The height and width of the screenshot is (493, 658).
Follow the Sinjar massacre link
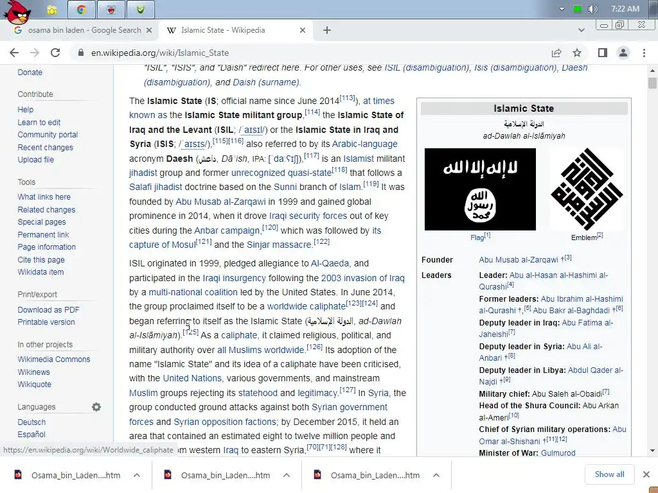pyautogui.click(x=279, y=245)
